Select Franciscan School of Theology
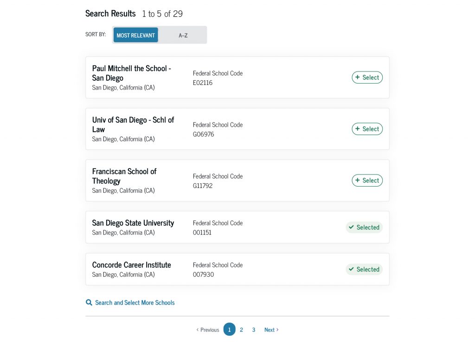475x350 pixels. coord(367,180)
